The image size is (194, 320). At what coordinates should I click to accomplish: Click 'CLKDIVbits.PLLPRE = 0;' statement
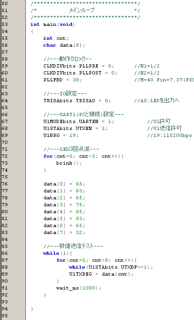(x=79, y=66)
